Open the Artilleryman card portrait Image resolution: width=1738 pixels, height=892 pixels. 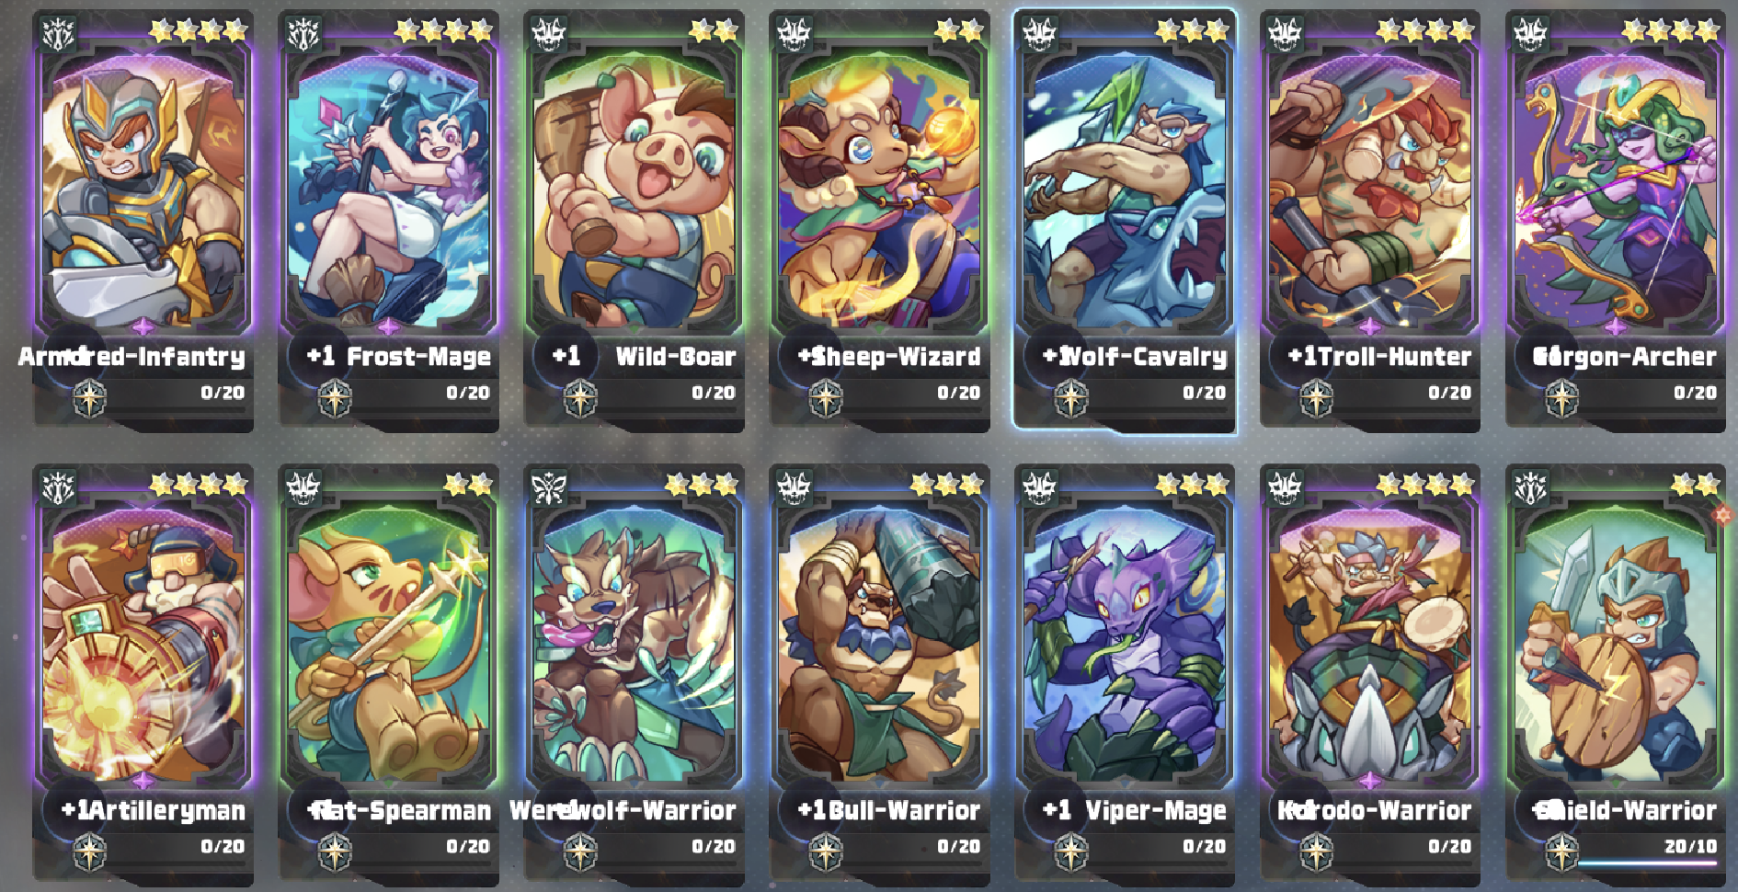[143, 644]
